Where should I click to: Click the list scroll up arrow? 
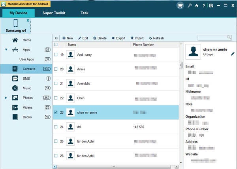[x=181, y=44]
